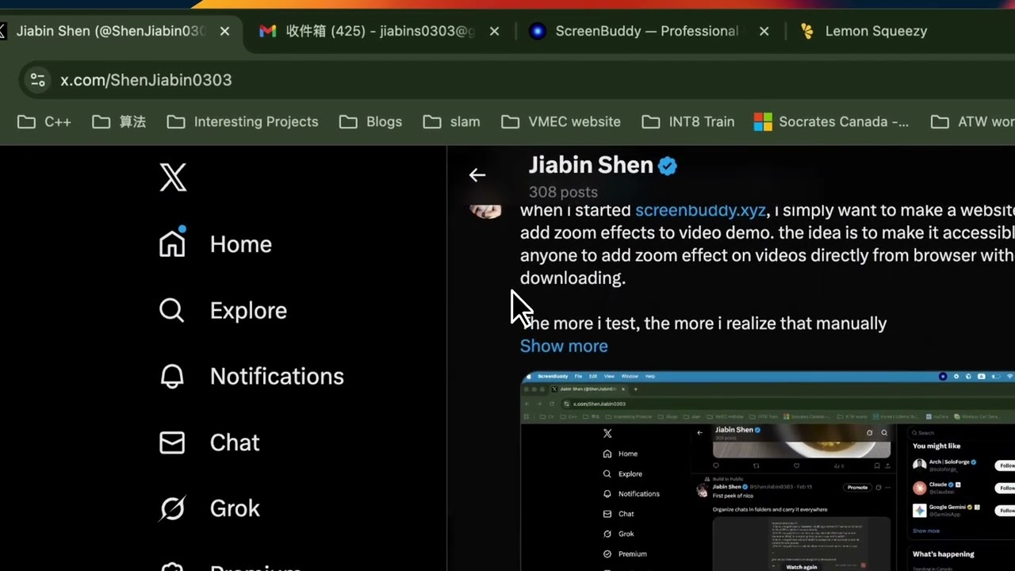The height and width of the screenshot is (571, 1015).
Task: Switch to the Lemon Squeezy tab
Action: 876,31
